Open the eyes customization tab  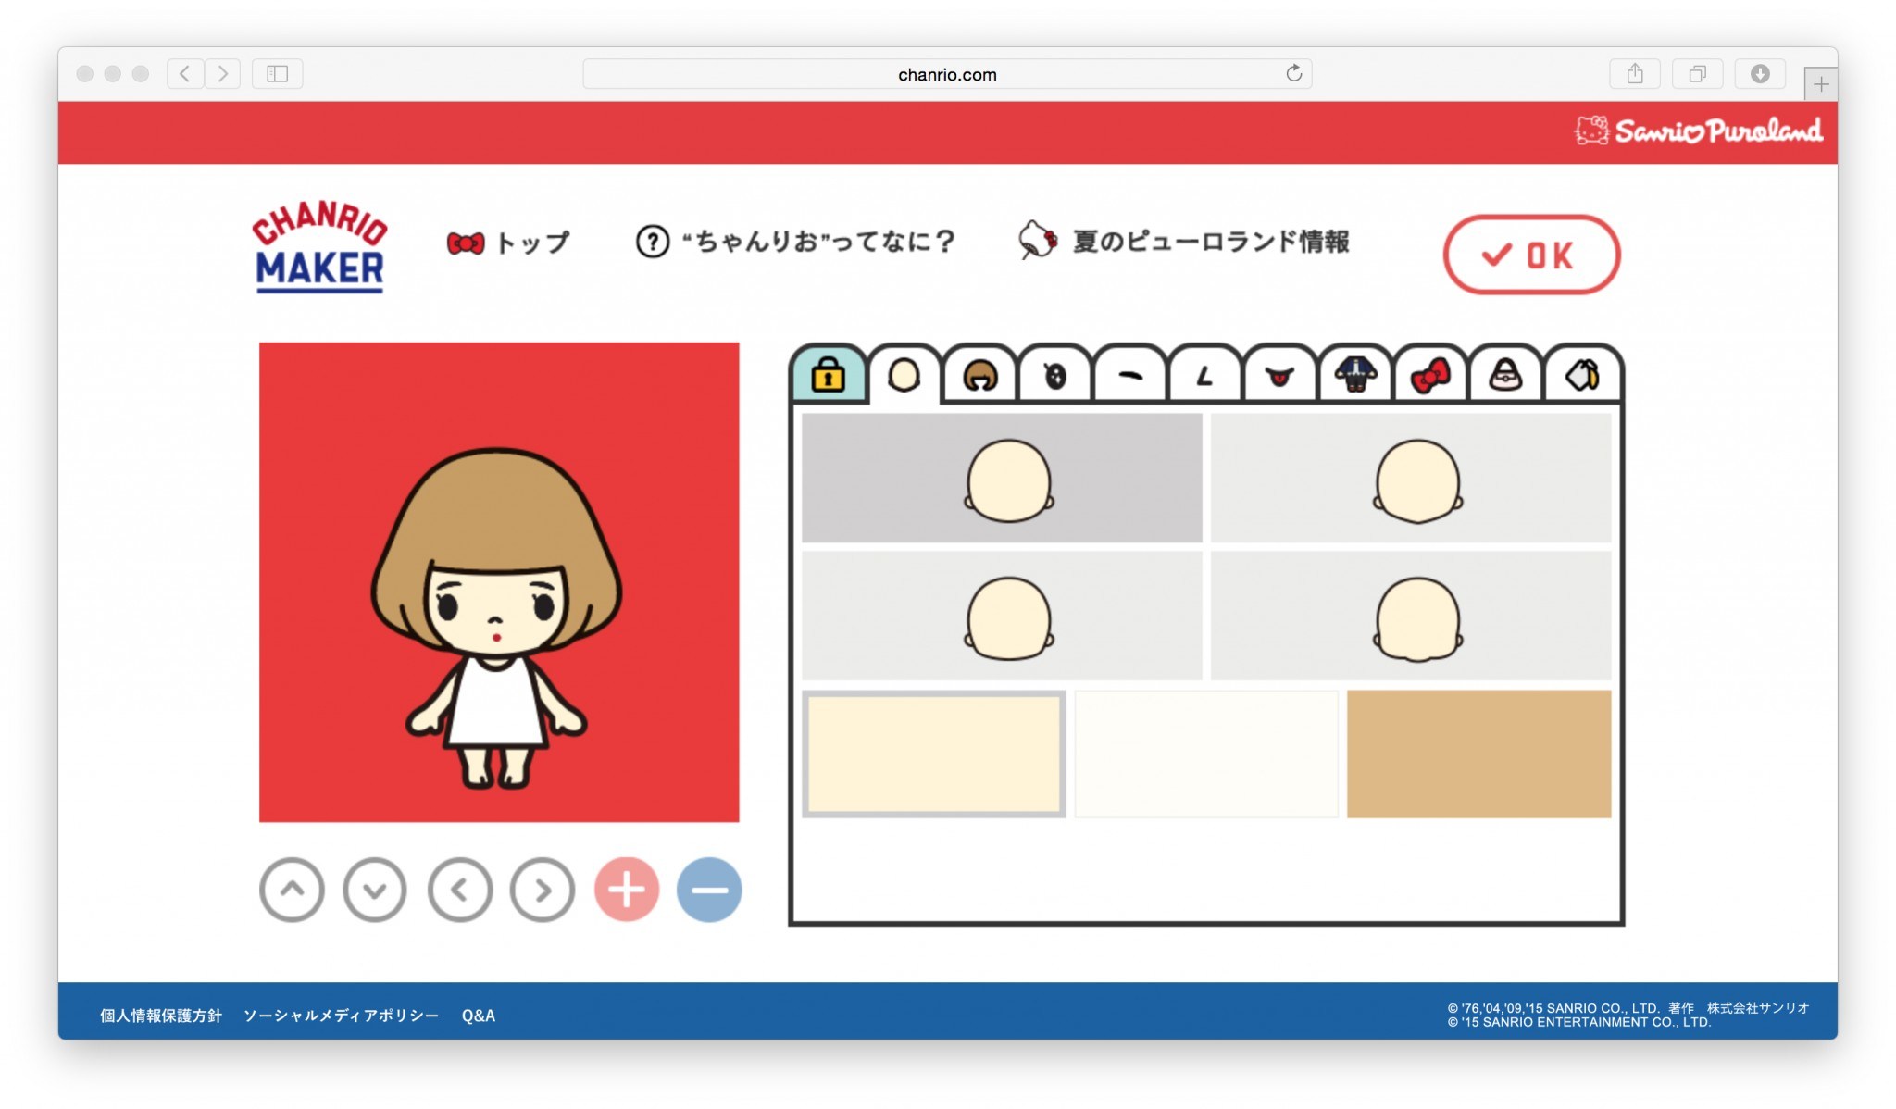pyautogui.click(x=1056, y=376)
